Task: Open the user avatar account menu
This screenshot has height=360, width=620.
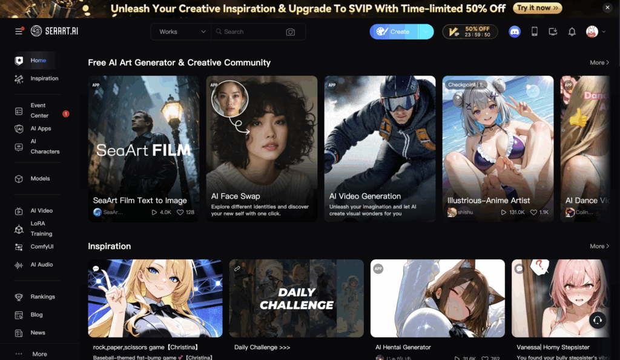Action: click(x=595, y=32)
